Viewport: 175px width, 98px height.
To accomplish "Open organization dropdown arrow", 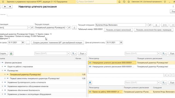I will click(29, 27).
